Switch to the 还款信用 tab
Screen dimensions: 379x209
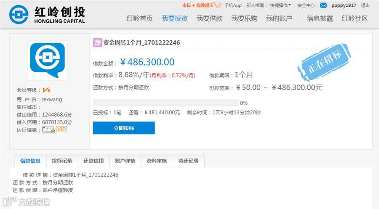point(93,161)
